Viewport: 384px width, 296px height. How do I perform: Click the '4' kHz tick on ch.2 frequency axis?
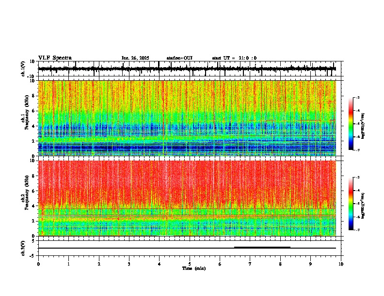(33, 206)
